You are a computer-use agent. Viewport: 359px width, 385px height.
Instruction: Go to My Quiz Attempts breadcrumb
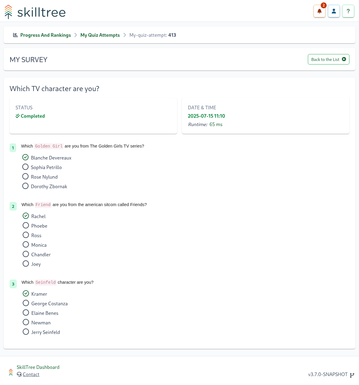(x=100, y=35)
